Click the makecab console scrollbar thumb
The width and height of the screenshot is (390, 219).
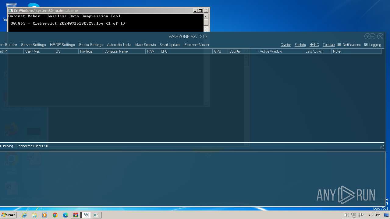pyautogui.click(x=206, y=23)
